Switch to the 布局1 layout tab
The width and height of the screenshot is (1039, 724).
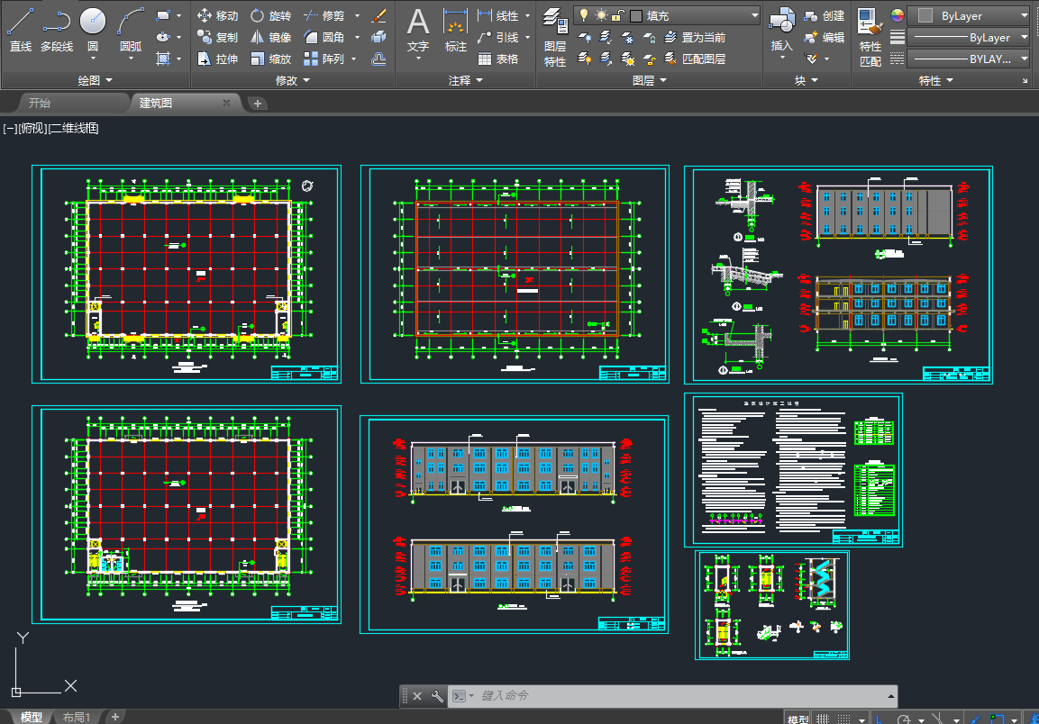click(77, 717)
